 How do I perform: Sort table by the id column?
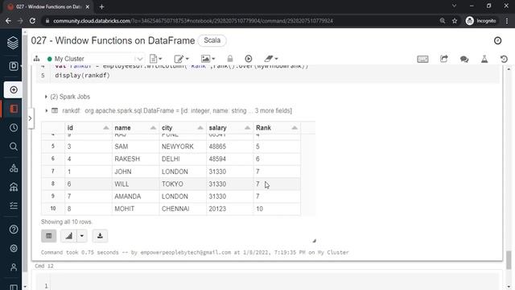point(106,128)
